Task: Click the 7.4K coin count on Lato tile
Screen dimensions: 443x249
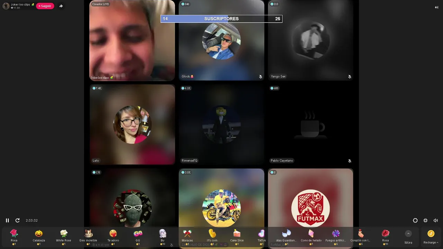Action: click(x=97, y=88)
